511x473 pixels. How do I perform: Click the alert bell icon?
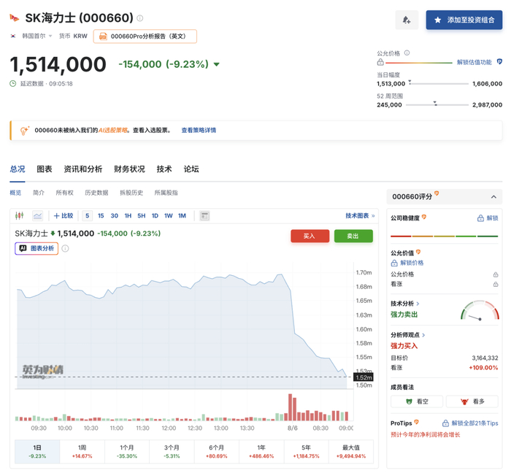point(407,20)
